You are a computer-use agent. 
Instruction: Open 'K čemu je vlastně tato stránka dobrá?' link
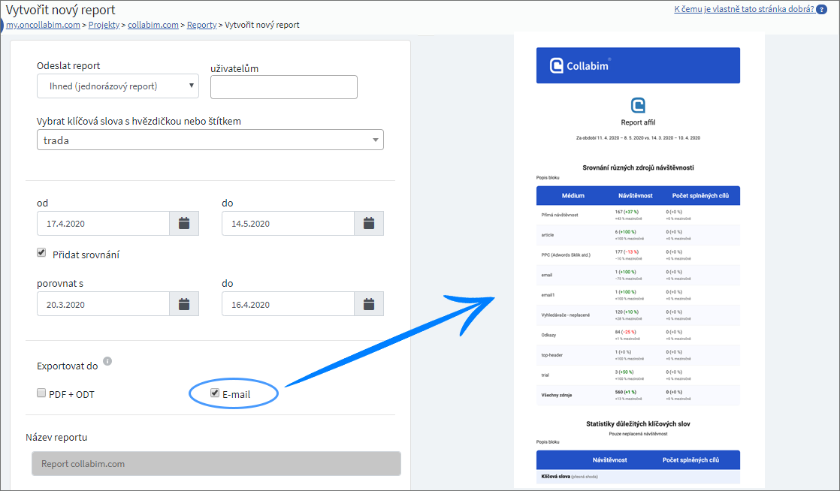click(x=744, y=9)
